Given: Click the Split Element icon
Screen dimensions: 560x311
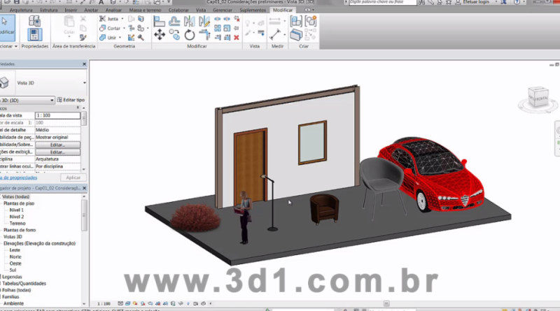Looking at the screenshot, I should click(x=218, y=19).
